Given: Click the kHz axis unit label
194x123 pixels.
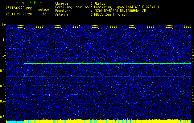Looking at the screenshot, I should [3, 24].
